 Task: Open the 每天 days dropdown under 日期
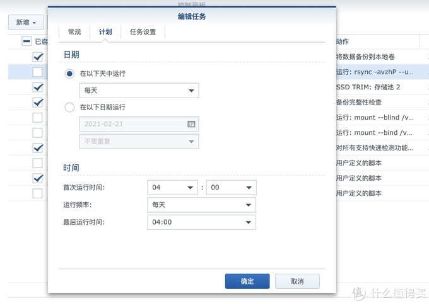tap(139, 91)
